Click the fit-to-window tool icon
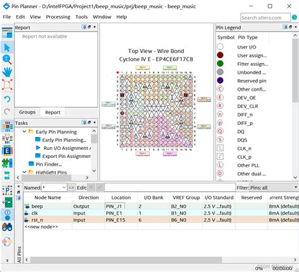299x272 pixels. pyautogui.click(x=7, y=84)
